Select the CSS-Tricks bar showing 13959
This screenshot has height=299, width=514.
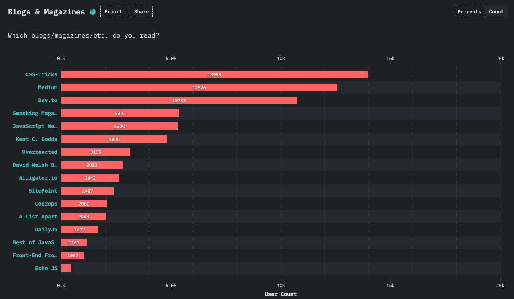click(214, 74)
